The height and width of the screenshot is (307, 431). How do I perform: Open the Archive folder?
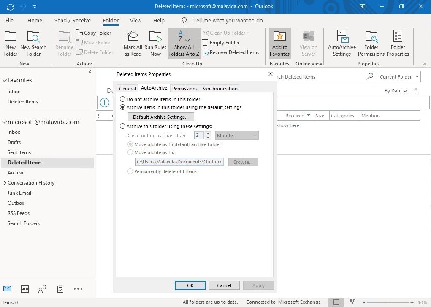pyautogui.click(x=16, y=173)
